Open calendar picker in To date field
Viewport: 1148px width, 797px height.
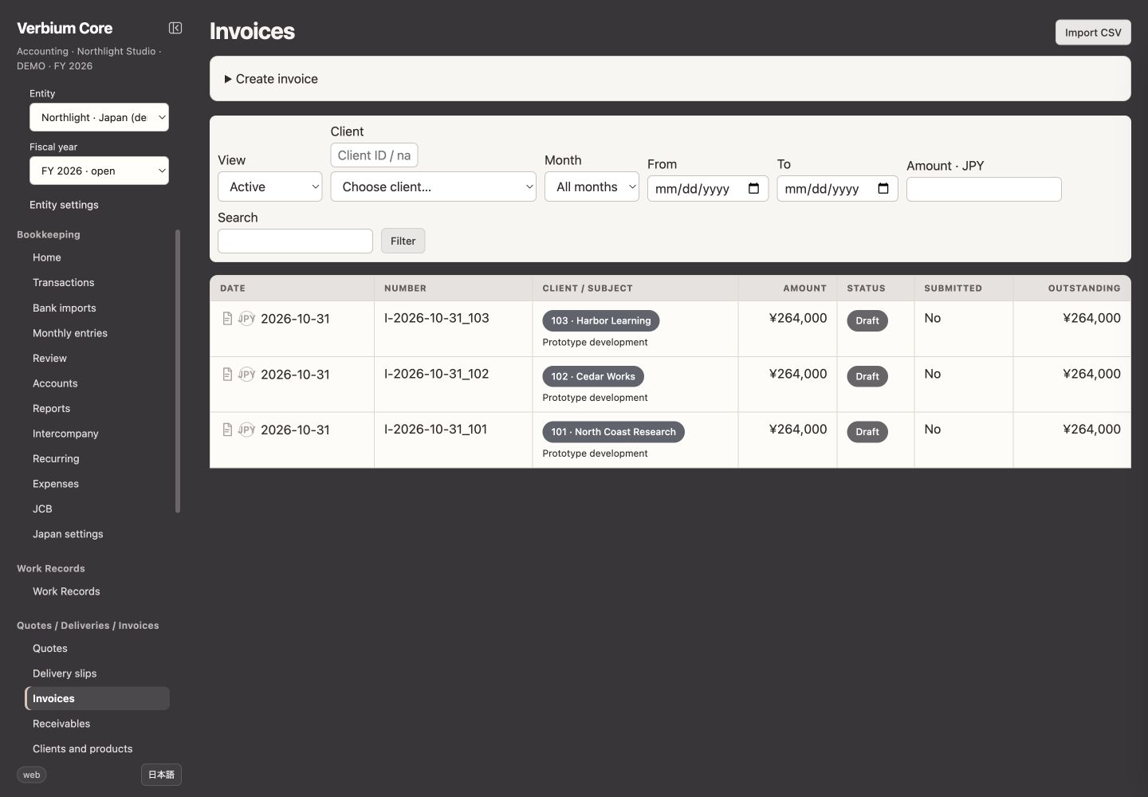click(883, 189)
